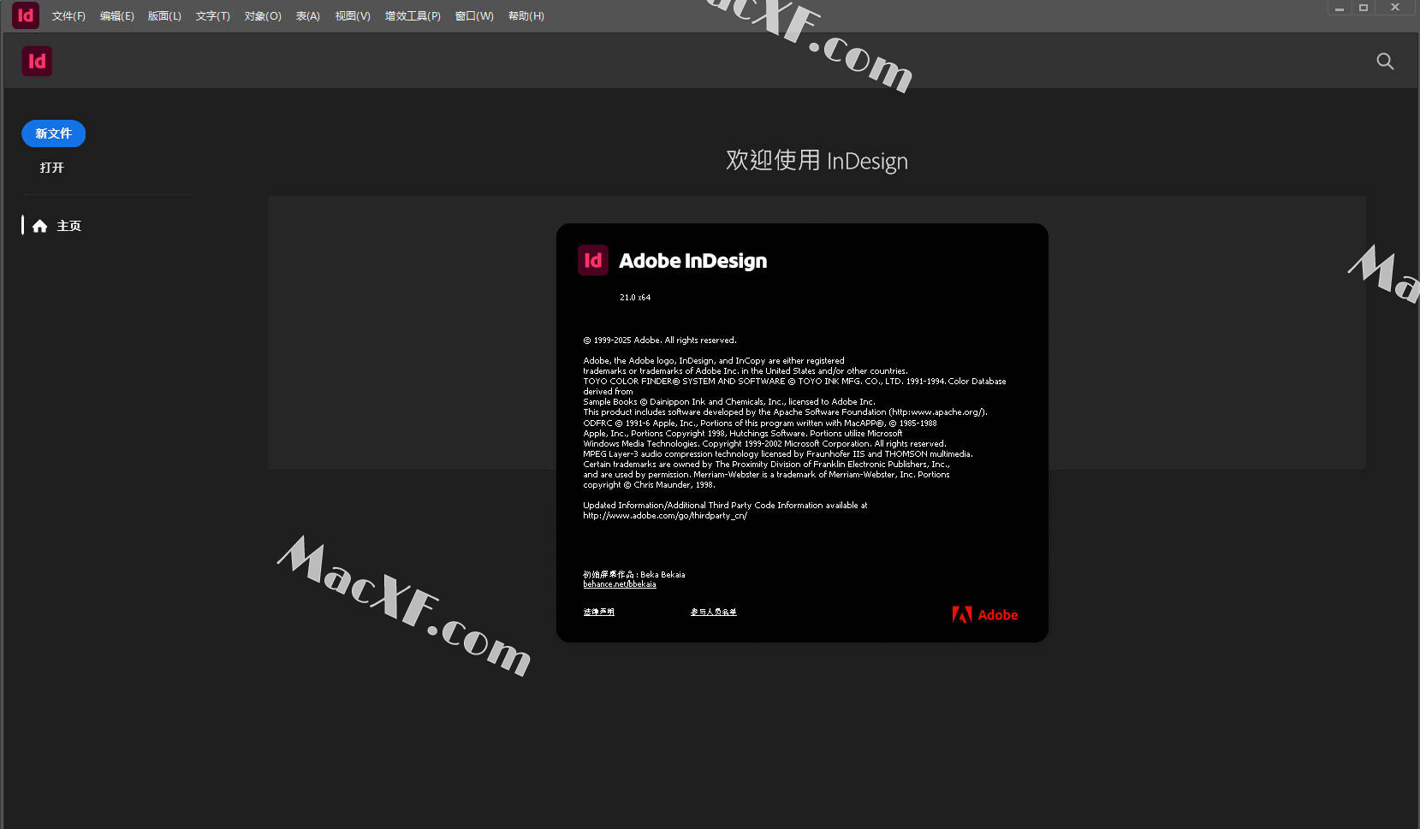Follow the behance.net/bbekaia link

click(x=620, y=584)
